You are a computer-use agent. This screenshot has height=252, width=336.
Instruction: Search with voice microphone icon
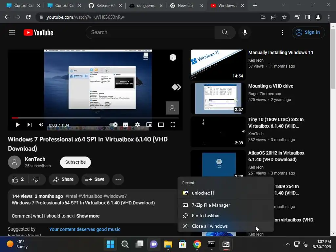244,32
